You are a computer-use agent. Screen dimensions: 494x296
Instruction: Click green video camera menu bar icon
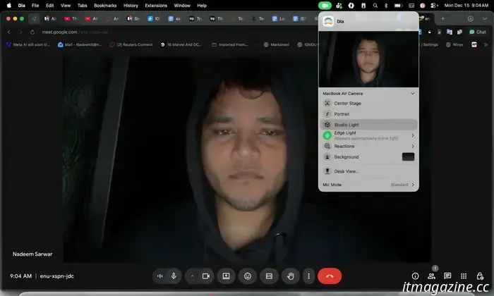pos(325,6)
